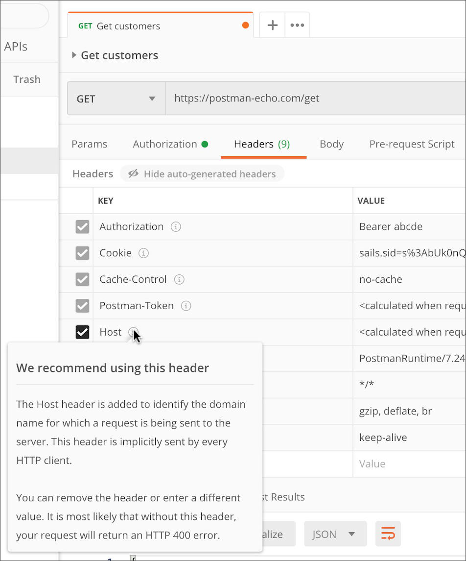The image size is (466, 561).
Task: Disable the Postman-Token header checkbox
Action: [x=82, y=306]
